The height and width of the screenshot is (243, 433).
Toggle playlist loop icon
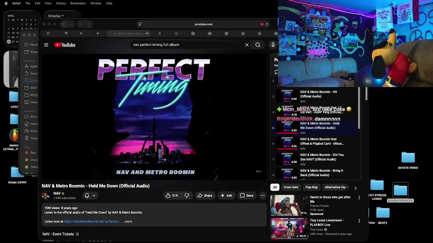(276, 72)
